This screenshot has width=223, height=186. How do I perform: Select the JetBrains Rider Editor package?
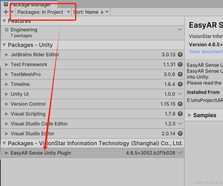pos(92,54)
